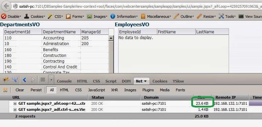
Task: Open the Forms toolbar menu
Action: [75, 17]
